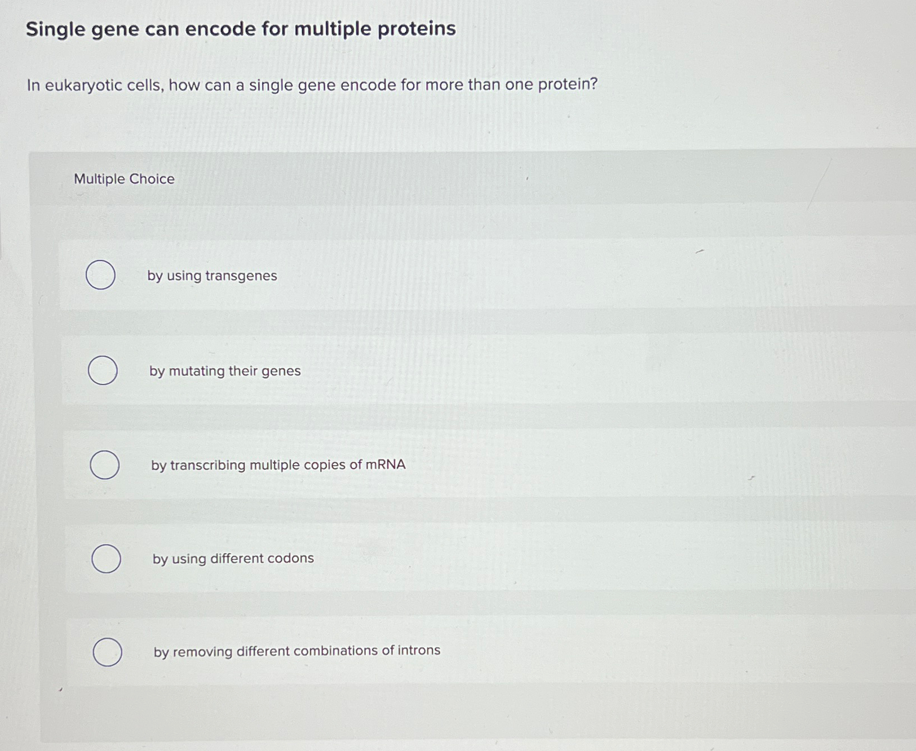Click the radio circle next to mutating genes
This screenshot has width=916, height=751.
(103, 370)
